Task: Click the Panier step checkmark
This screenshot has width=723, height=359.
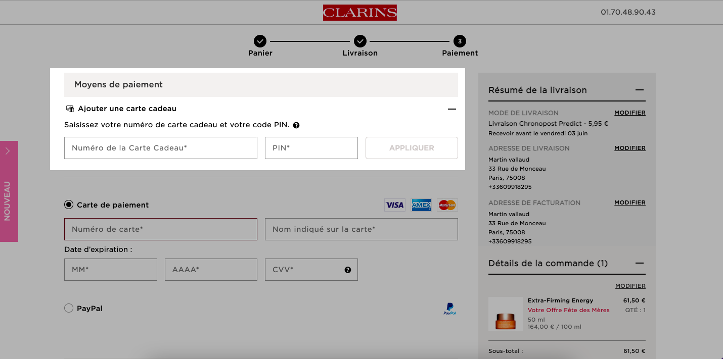Action: pyautogui.click(x=260, y=41)
